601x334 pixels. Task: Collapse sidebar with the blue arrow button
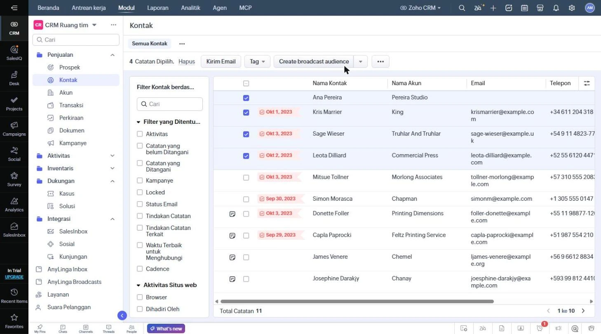pos(122,315)
